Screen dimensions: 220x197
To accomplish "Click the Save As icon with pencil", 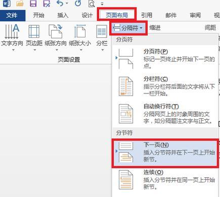I will [47, 4].
